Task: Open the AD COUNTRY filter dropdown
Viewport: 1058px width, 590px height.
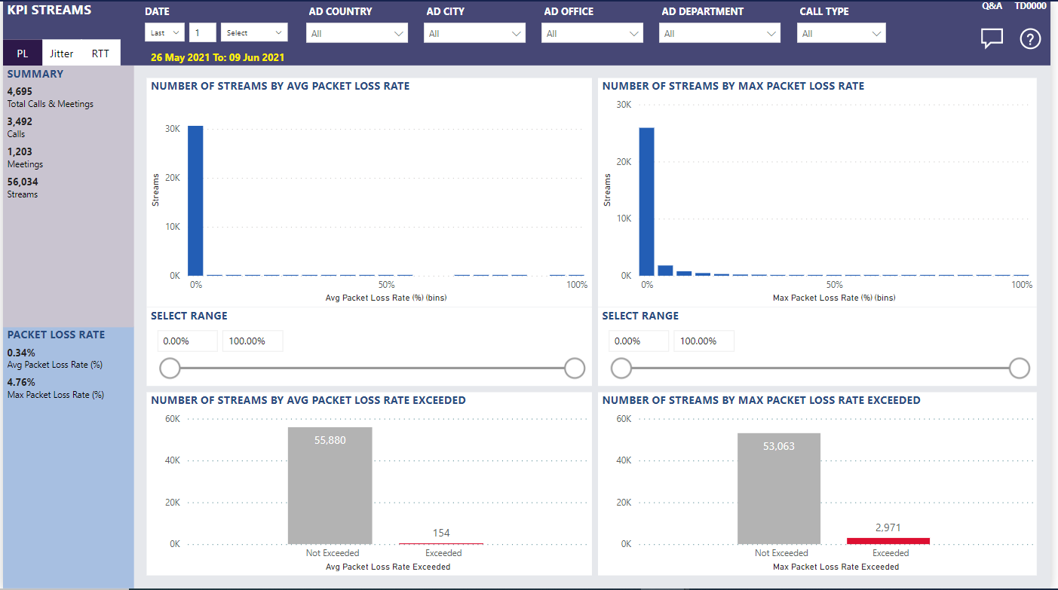Action: (356, 32)
